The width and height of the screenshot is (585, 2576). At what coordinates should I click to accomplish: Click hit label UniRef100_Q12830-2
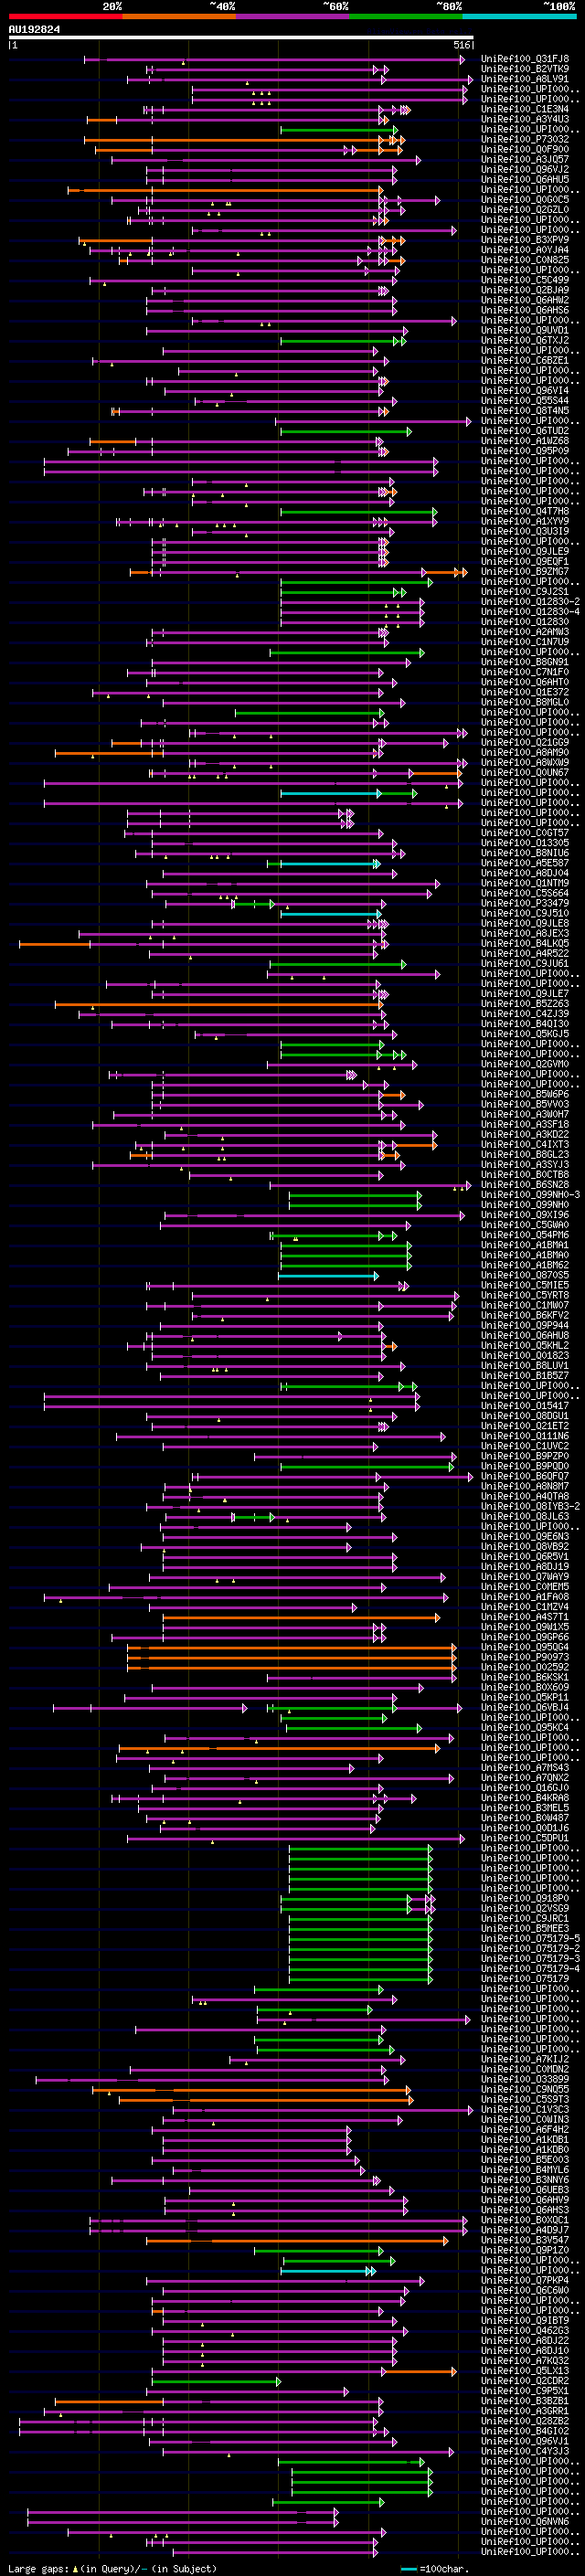click(530, 601)
